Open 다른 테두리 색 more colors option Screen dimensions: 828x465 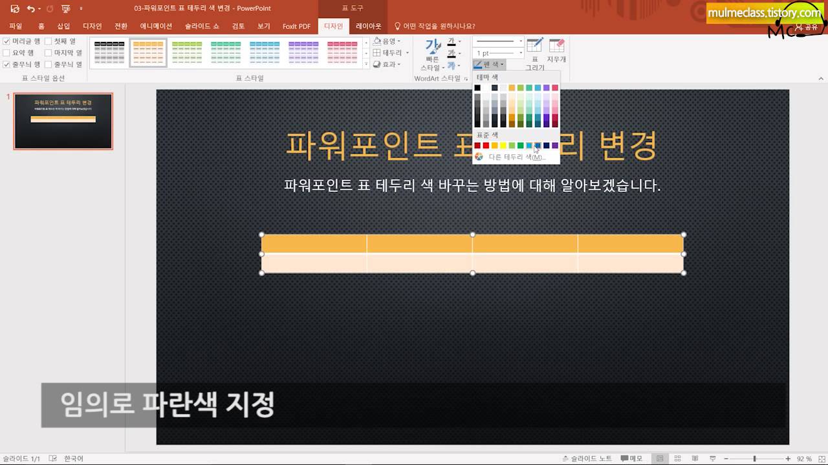point(516,157)
